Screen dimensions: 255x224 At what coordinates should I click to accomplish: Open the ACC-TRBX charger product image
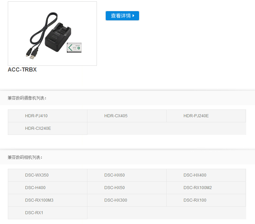52,34
